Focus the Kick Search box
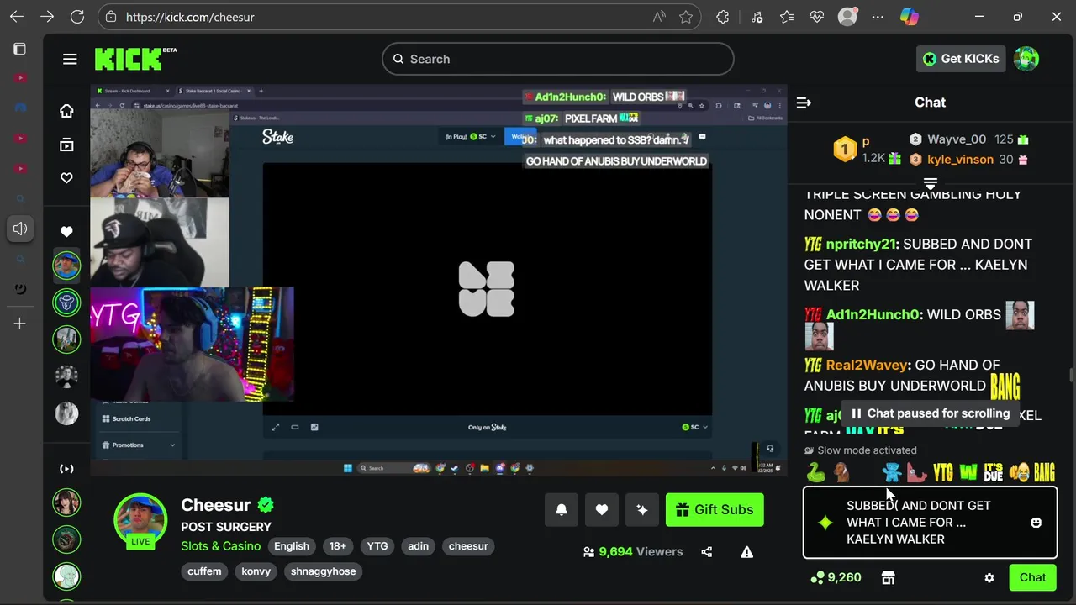The image size is (1076, 605). point(558,59)
